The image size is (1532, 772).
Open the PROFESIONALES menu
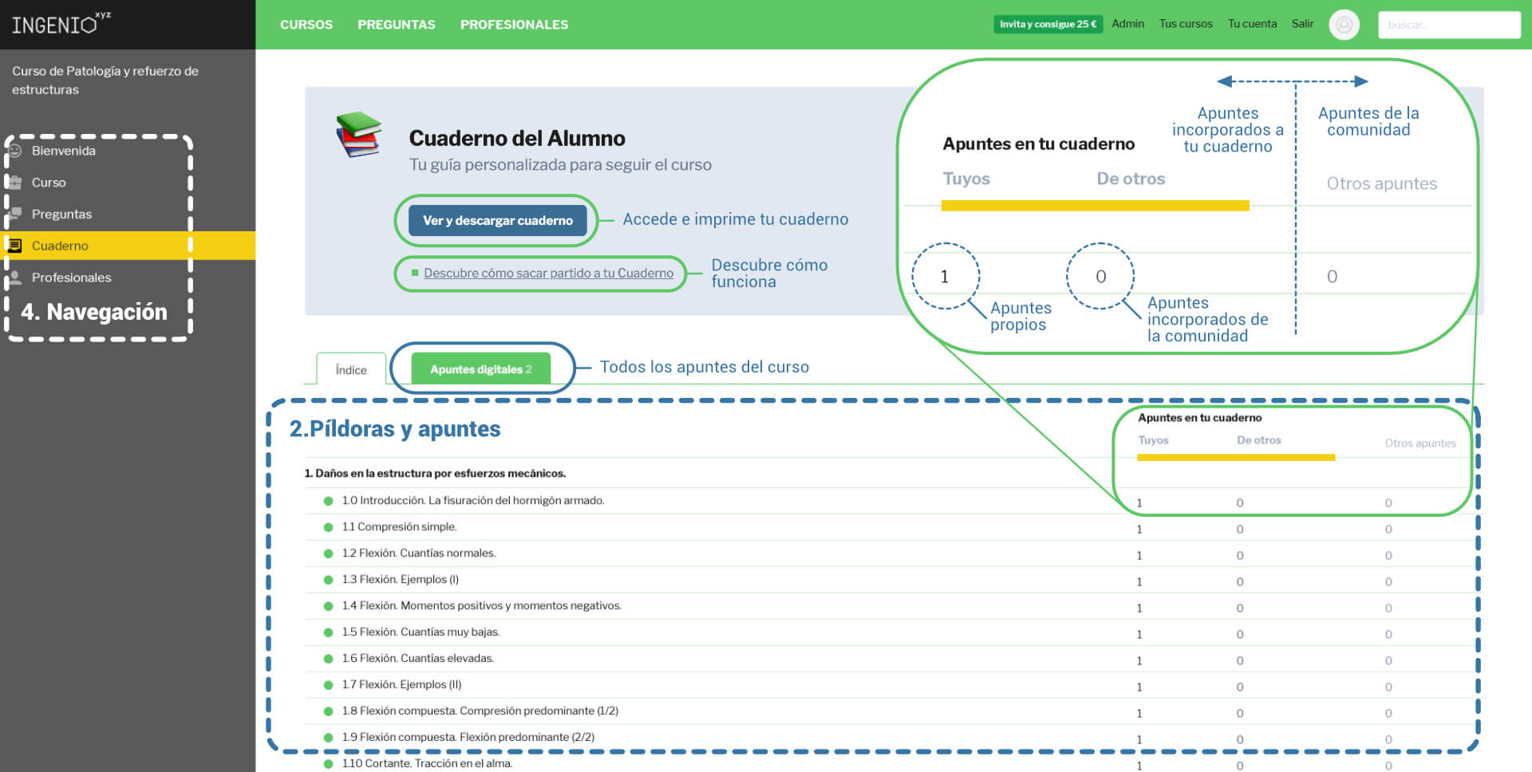point(514,25)
